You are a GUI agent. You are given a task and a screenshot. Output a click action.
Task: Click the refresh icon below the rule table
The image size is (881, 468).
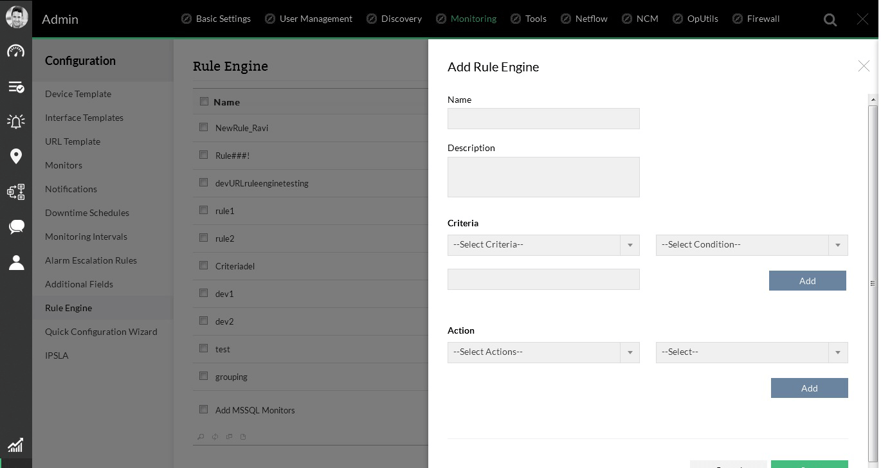215,437
